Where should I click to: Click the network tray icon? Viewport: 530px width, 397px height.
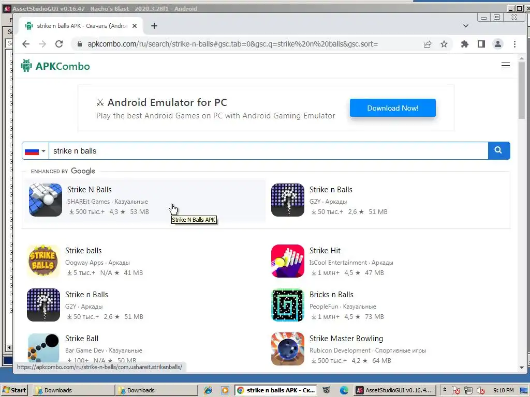468,390
